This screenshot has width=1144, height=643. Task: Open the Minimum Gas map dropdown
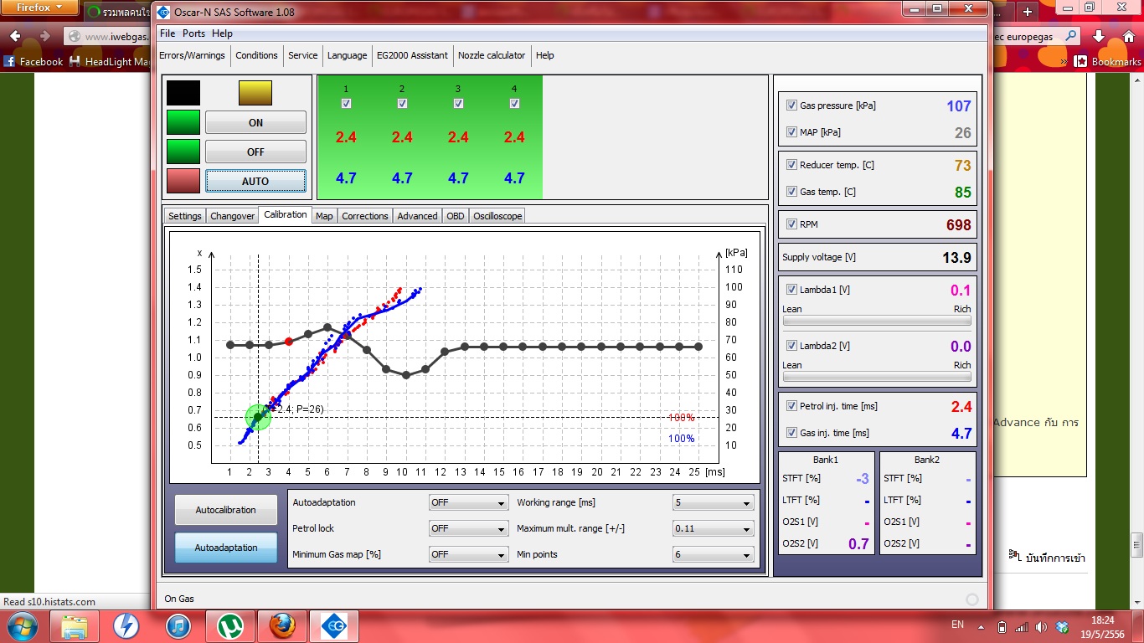pyautogui.click(x=468, y=554)
